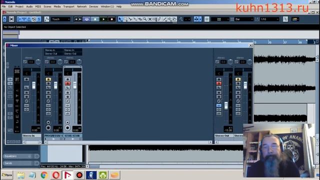The width and height of the screenshot is (320, 180).
Task: Unmute the PROGRESSIV channel
Action: (48, 79)
